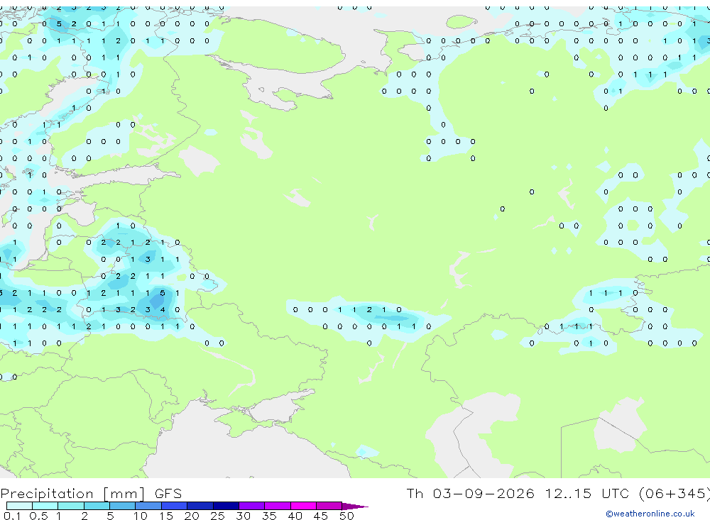Click the forecast offset "(06+345)"
Image resolution: width=710 pixels, height=520 pixels.
click(674, 493)
